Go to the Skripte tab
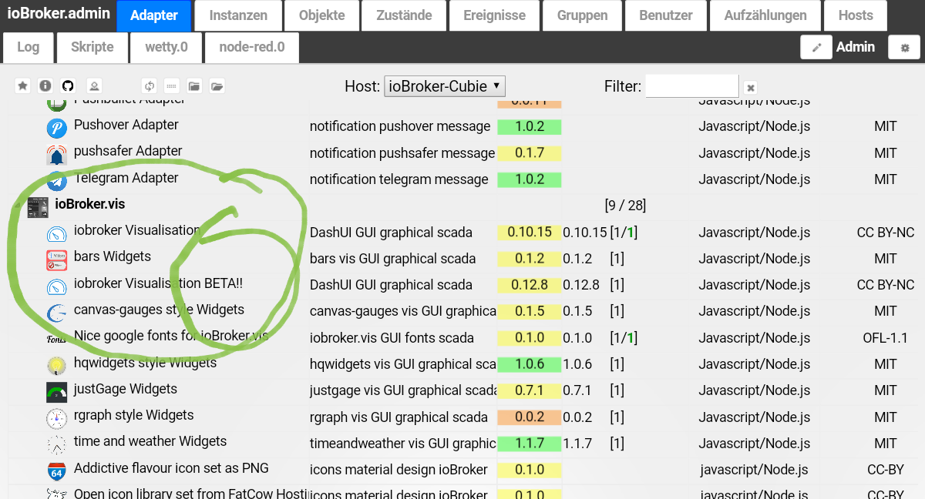925x499 pixels. [92, 47]
